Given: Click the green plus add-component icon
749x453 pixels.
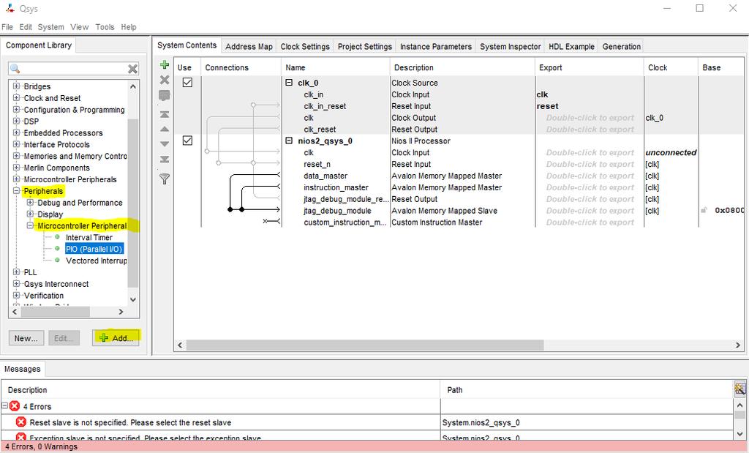Looking at the screenshot, I should [165, 64].
